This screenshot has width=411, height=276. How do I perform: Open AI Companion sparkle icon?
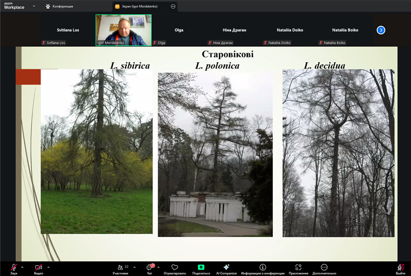[x=226, y=268]
